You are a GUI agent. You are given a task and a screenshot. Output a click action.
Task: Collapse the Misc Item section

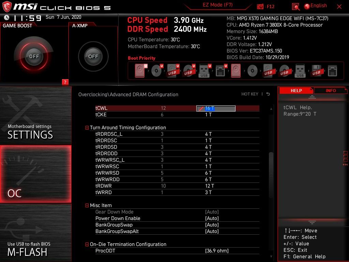point(87,205)
